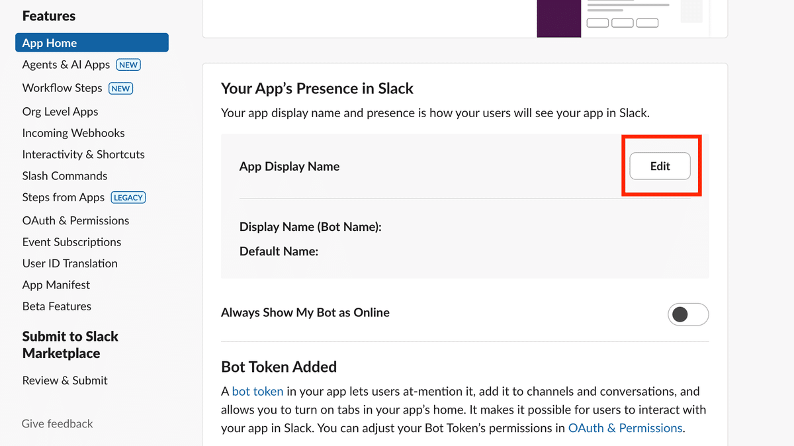Follow the OAuth & Permissions link in Bot Token text

tap(625, 427)
